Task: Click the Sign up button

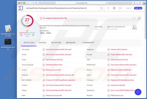Action: 138,8
